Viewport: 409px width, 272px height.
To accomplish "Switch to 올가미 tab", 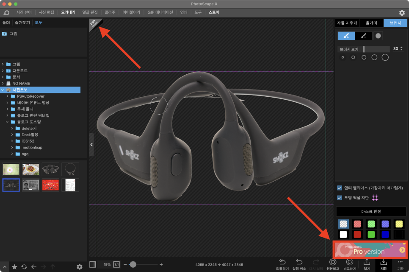I will coord(371,23).
